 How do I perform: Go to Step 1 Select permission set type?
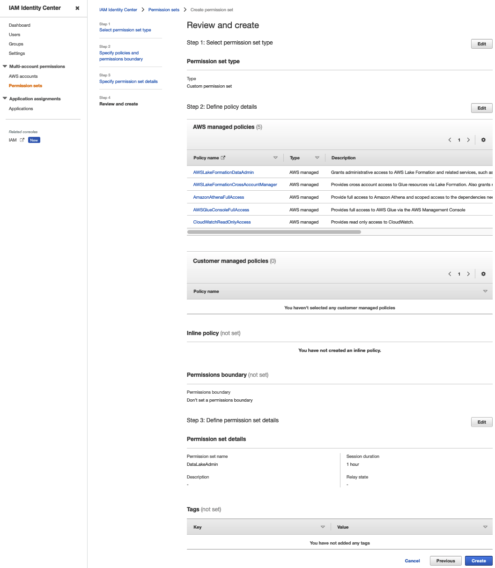pyautogui.click(x=125, y=30)
